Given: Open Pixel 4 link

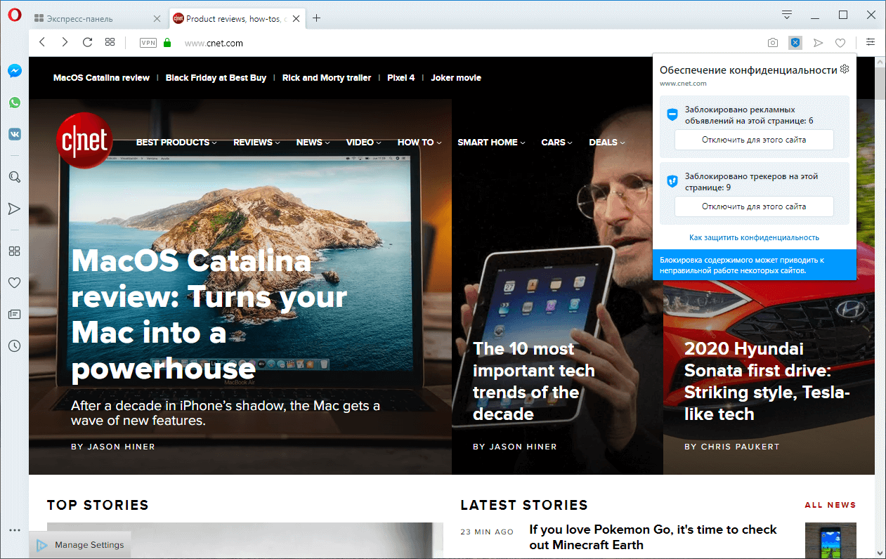Looking at the screenshot, I should [x=401, y=78].
